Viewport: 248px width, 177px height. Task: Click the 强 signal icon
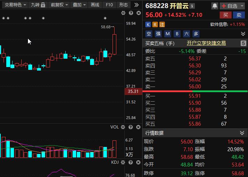[x=158, y=34]
